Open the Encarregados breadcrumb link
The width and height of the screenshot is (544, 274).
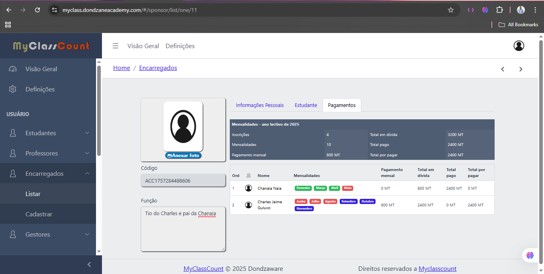pyautogui.click(x=158, y=68)
